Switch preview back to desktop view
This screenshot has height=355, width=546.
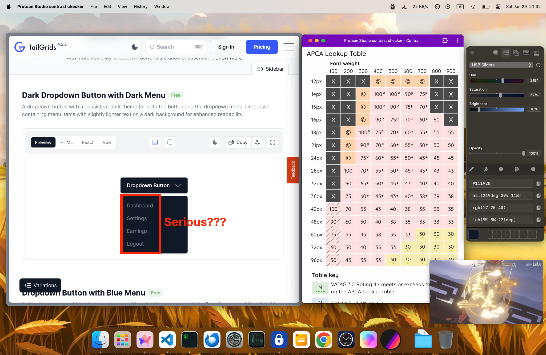(x=155, y=142)
